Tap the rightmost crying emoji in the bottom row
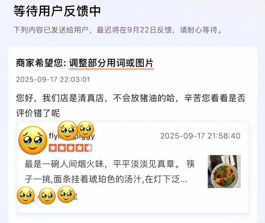 [x=66, y=194]
